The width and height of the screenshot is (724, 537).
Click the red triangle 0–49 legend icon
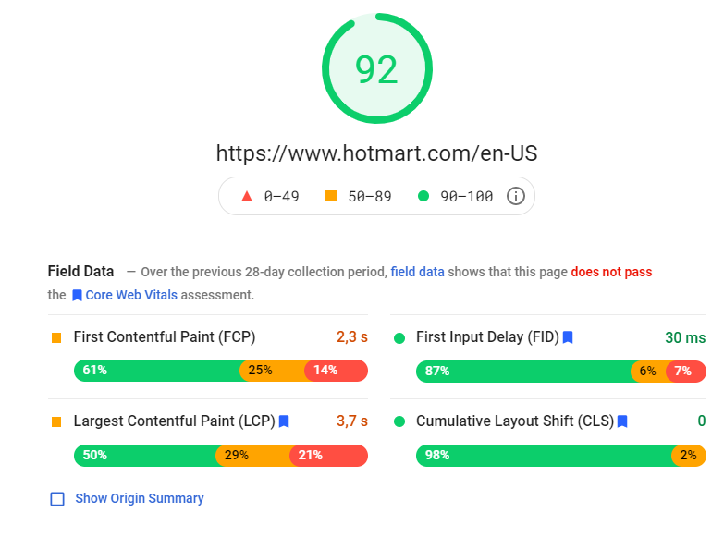click(x=247, y=196)
